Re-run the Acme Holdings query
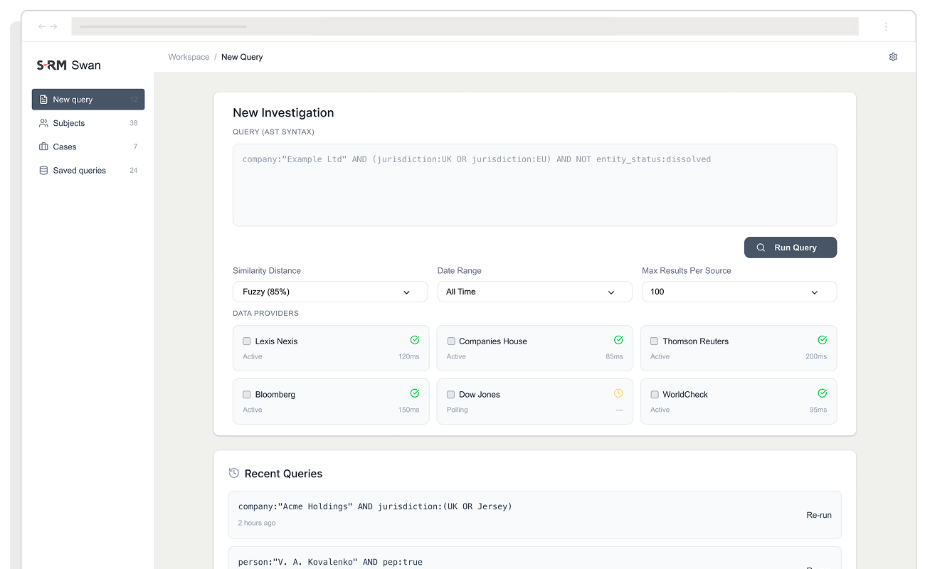Screen dimensions: 925x569 pos(819,515)
